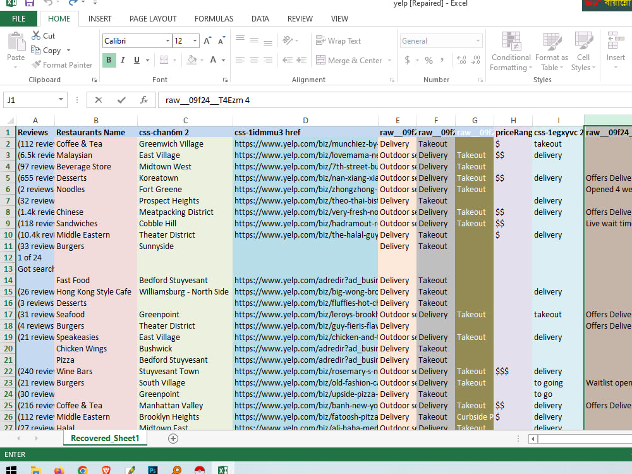
Task: Toggle Italic formatting
Action: tap(123, 60)
